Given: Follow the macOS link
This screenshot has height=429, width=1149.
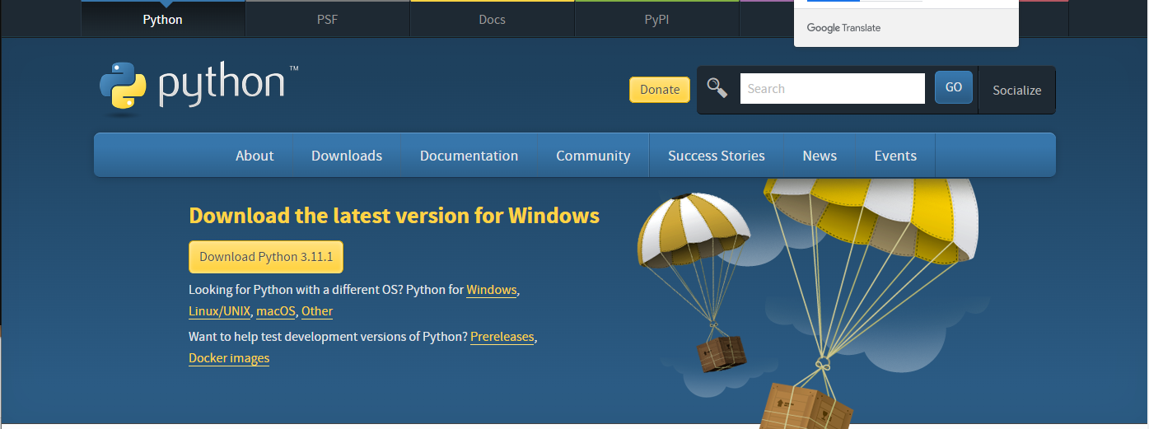Looking at the screenshot, I should [276, 311].
